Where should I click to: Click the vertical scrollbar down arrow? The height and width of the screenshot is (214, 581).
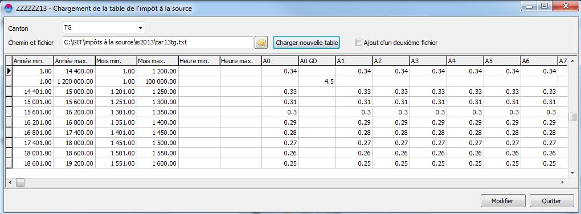pos(572,172)
